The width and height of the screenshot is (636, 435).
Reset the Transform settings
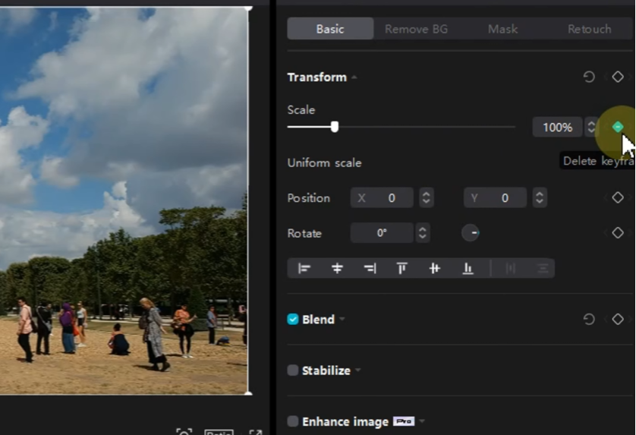point(589,77)
